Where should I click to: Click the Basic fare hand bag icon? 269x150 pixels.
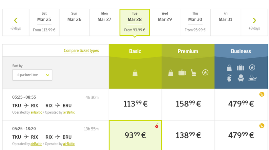135,73
